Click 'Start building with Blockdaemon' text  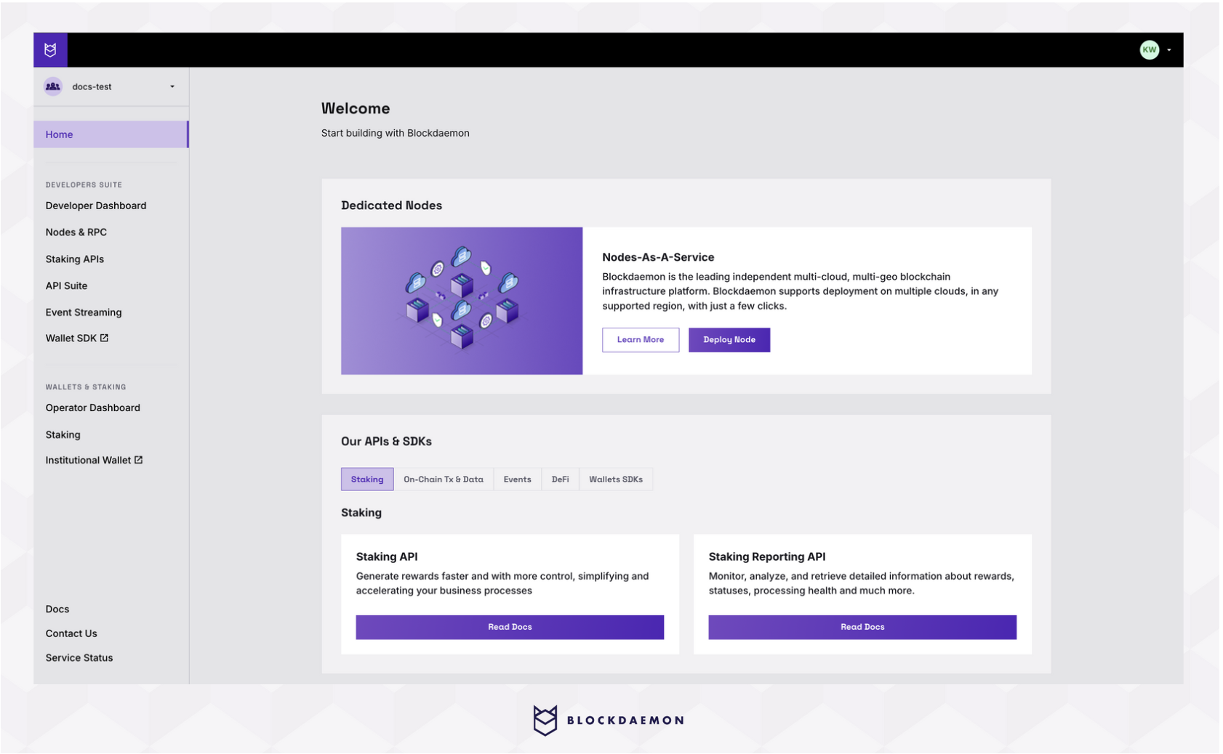click(x=396, y=134)
